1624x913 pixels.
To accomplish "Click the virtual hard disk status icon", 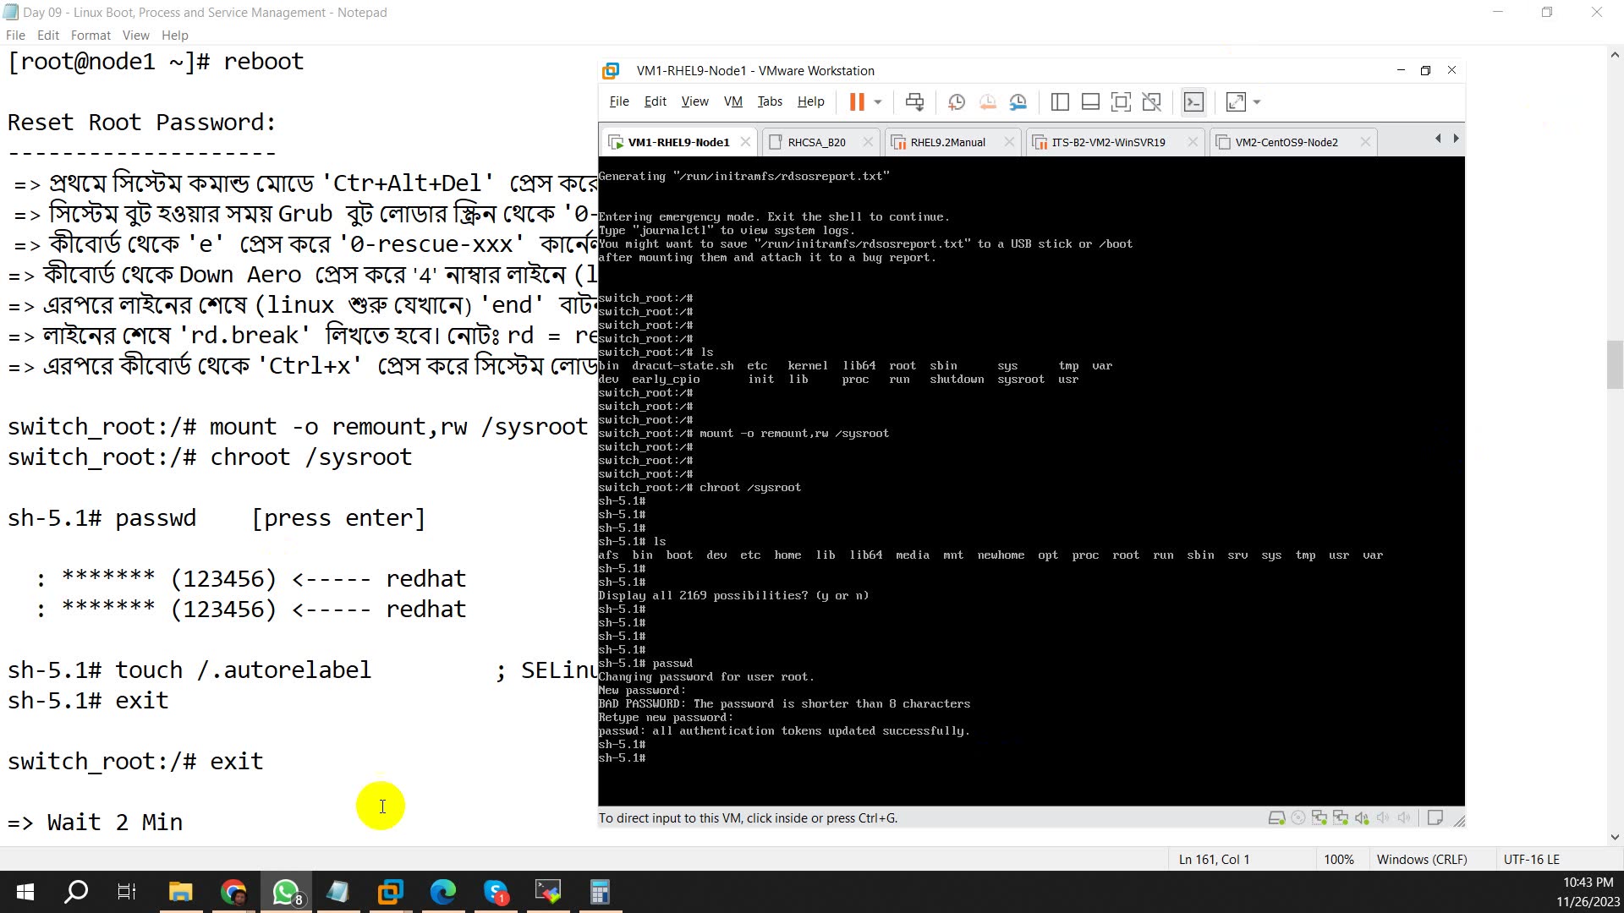I will coord(1277,817).
